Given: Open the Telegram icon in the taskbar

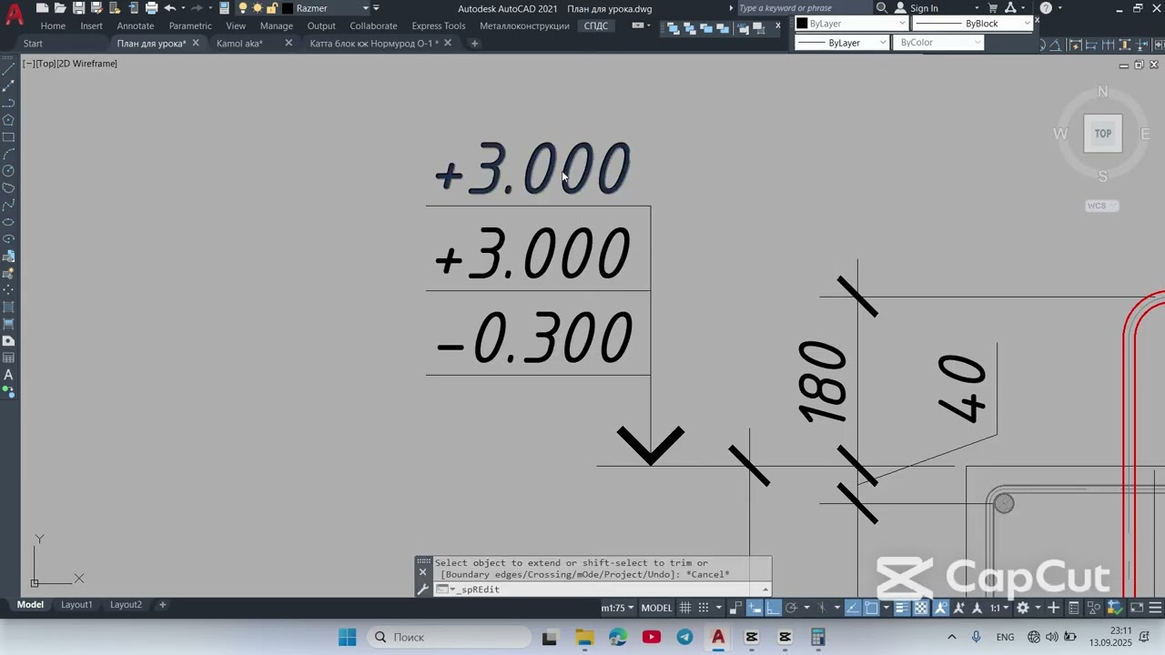Looking at the screenshot, I should (x=684, y=637).
